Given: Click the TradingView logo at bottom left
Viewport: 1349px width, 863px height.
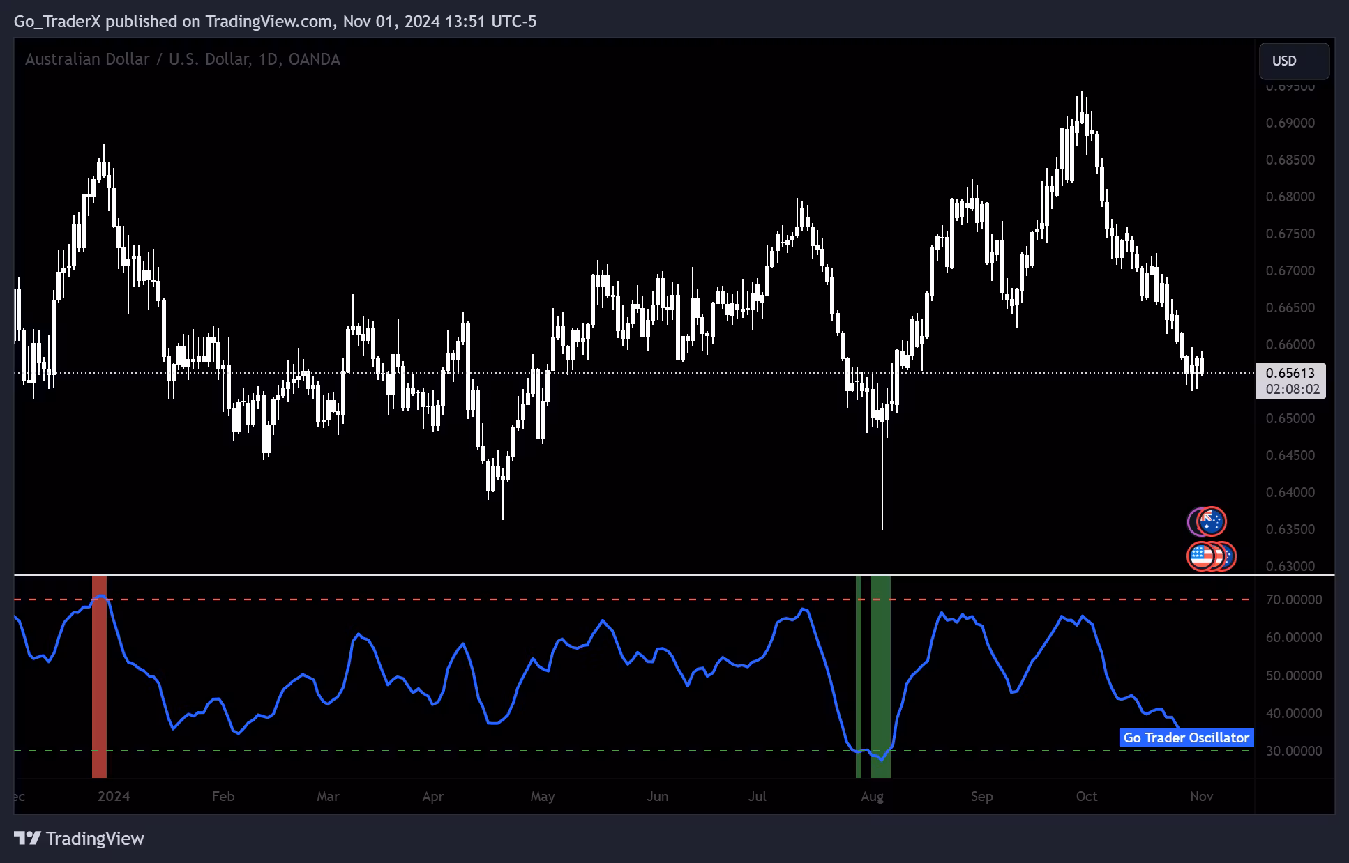Looking at the screenshot, I should [x=79, y=838].
